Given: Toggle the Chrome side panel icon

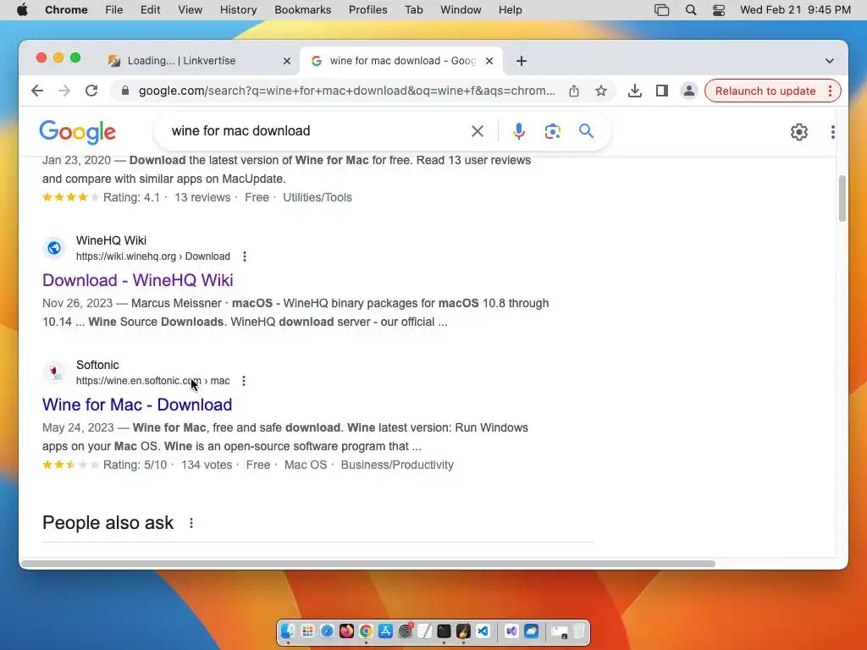Looking at the screenshot, I should coord(662,91).
